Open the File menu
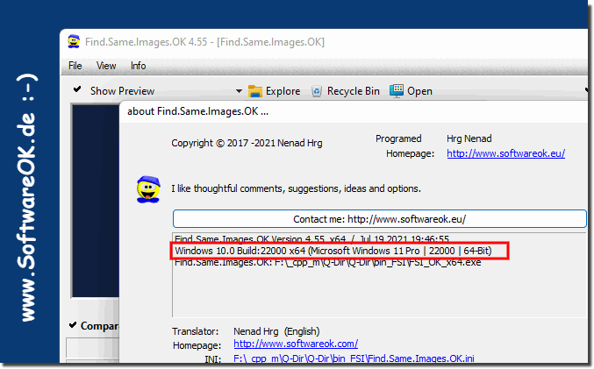 click(75, 66)
